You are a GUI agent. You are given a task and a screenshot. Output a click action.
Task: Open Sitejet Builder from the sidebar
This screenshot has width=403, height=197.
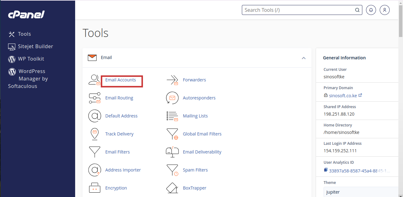(35, 47)
